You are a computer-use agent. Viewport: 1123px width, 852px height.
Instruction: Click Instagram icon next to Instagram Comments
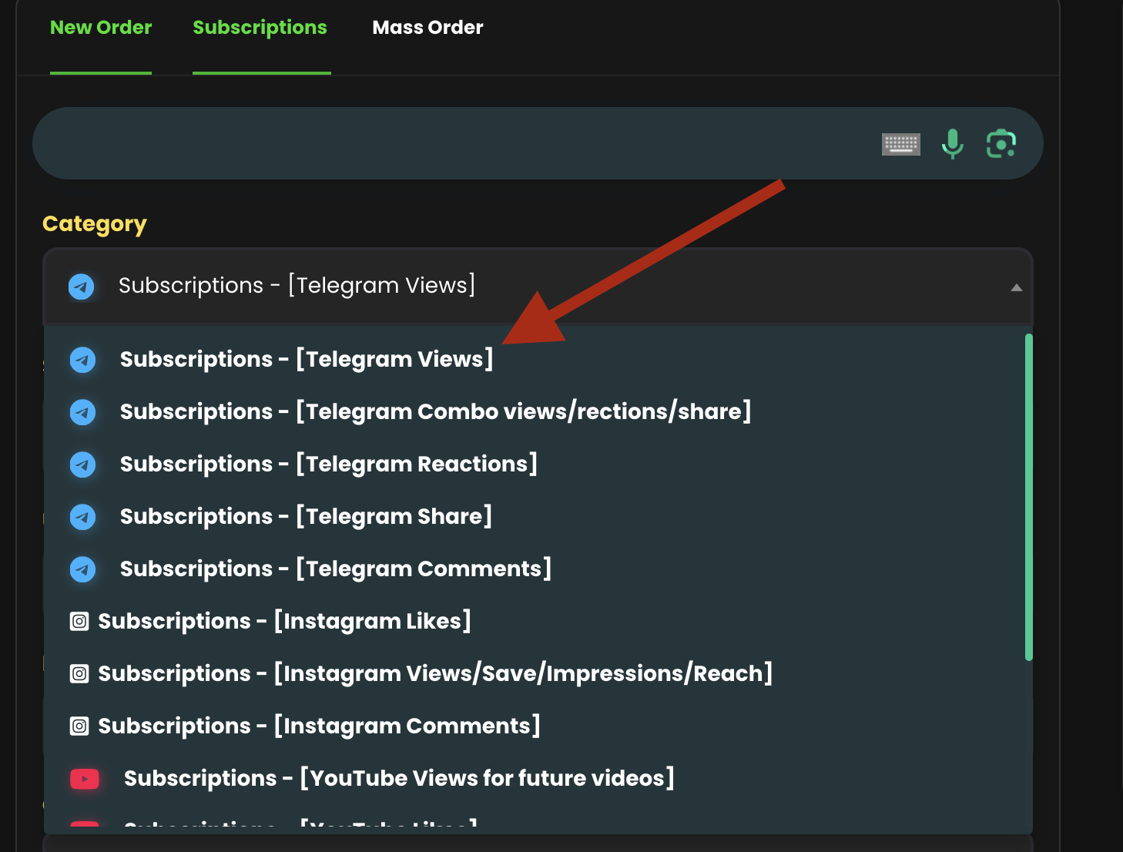[x=79, y=726]
